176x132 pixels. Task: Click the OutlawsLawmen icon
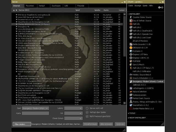tap(131, 95)
